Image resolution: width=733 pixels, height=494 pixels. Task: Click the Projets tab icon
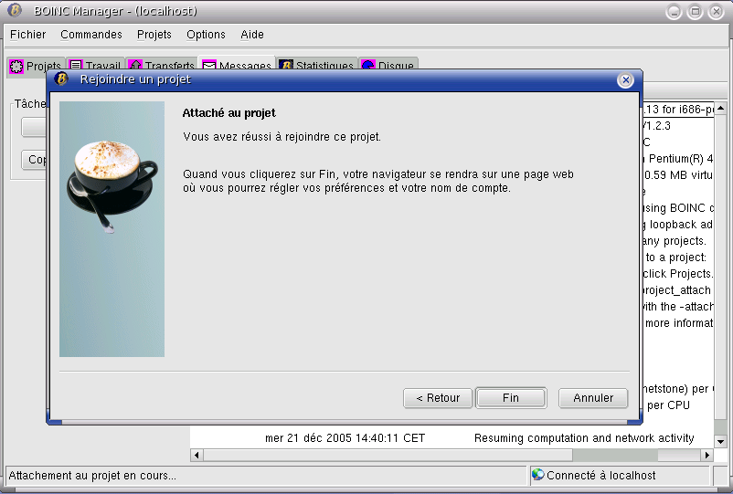(x=16, y=66)
